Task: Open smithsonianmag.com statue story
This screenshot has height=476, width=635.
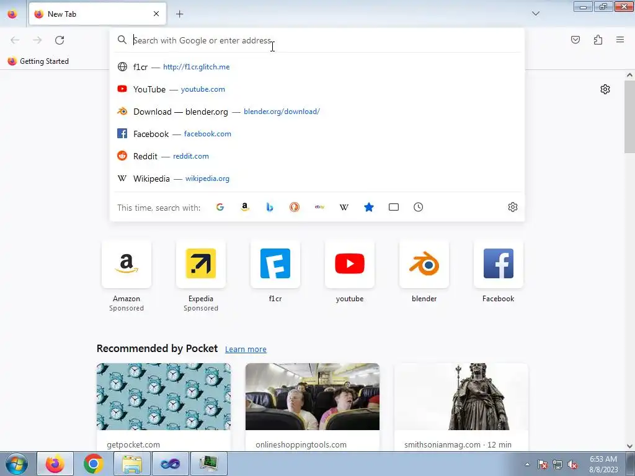Action: pyautogui.click(x=461, y=407)
